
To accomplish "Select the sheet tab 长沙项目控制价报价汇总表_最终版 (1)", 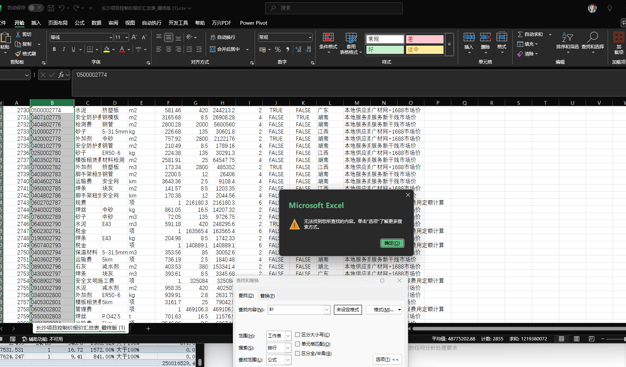I will tap(81, 328).
